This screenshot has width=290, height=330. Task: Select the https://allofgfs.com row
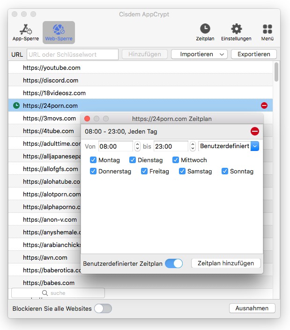pos(45,169)
